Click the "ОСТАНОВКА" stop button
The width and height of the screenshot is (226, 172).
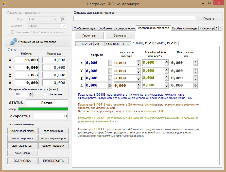point(23,161)
